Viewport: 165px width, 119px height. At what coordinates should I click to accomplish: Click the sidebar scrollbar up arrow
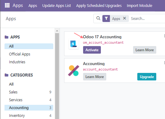coord(57,31)
